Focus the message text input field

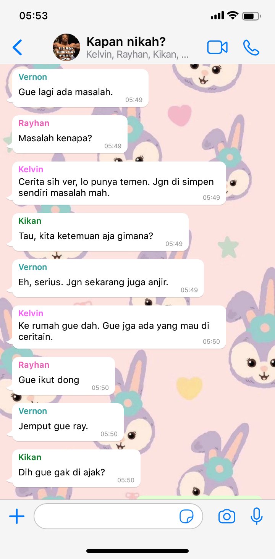(118, 516)
